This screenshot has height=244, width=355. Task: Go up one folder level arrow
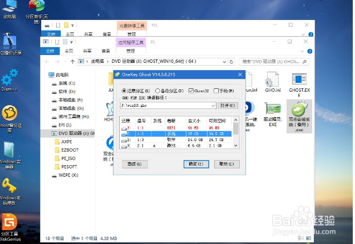(72, 62)
